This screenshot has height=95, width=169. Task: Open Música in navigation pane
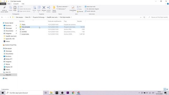8,64
